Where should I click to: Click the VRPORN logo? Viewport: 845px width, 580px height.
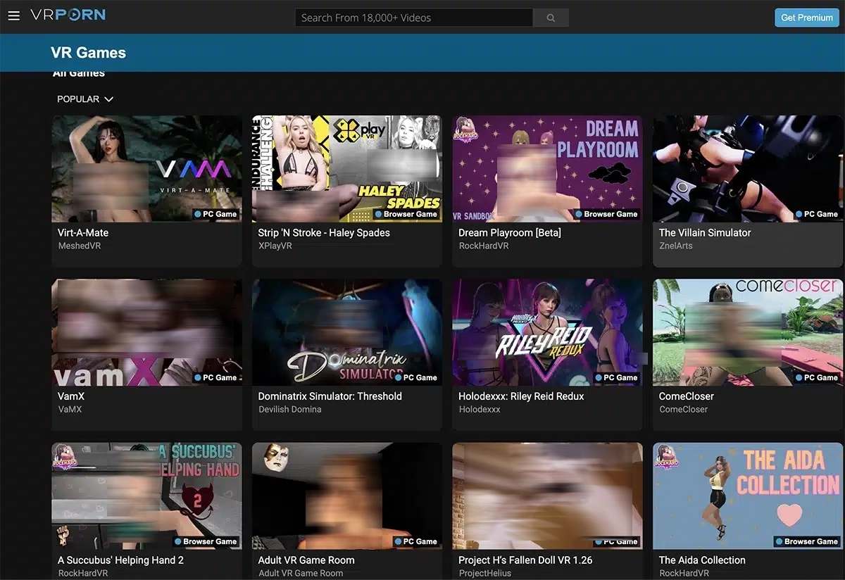(68, 14)
